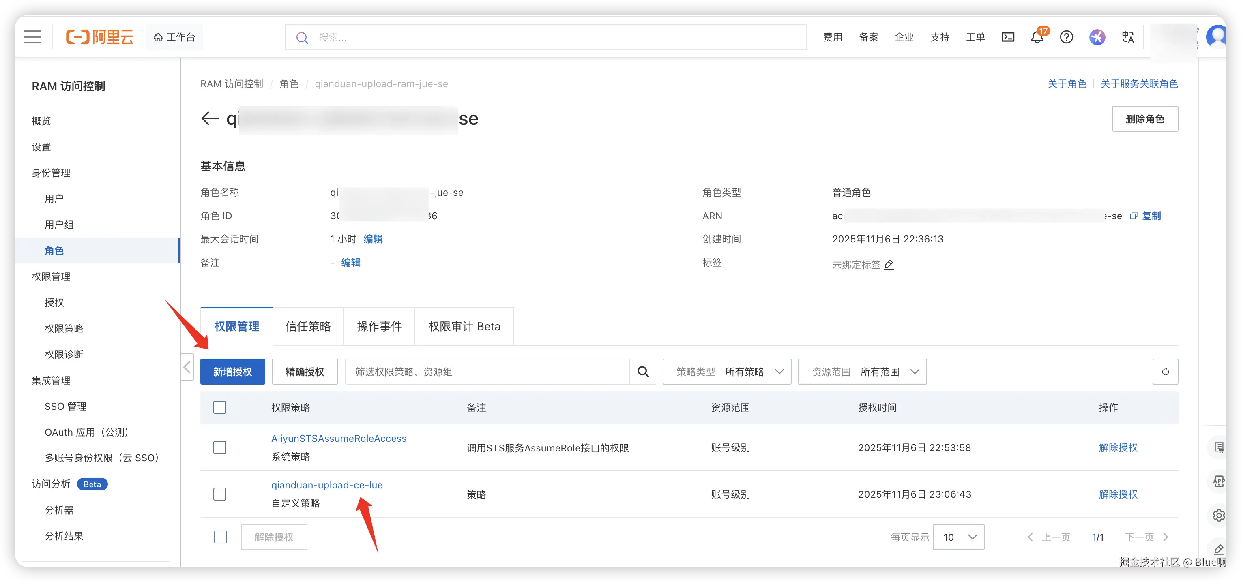1241x582 pixels.
Task: Open the per-page count dropdown showing 10
Action: click(x=958, y=537)
